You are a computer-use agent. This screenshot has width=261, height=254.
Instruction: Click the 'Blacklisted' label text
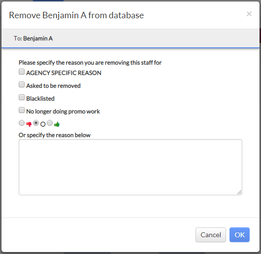[40, 99]
